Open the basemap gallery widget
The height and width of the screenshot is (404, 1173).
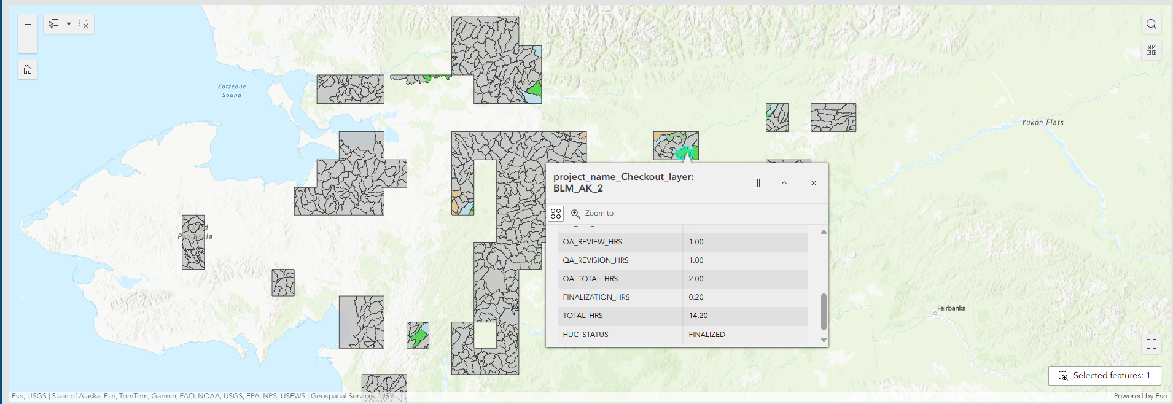[1152, 50]
